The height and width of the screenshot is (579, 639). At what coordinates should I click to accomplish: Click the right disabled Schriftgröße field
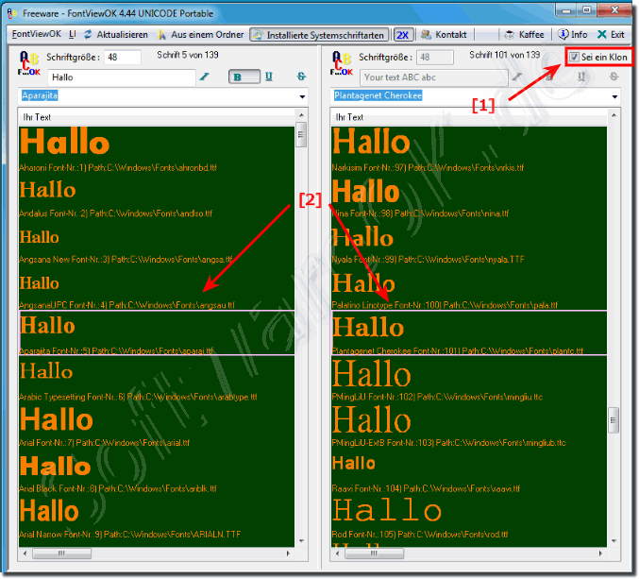(x=435, y=57)
